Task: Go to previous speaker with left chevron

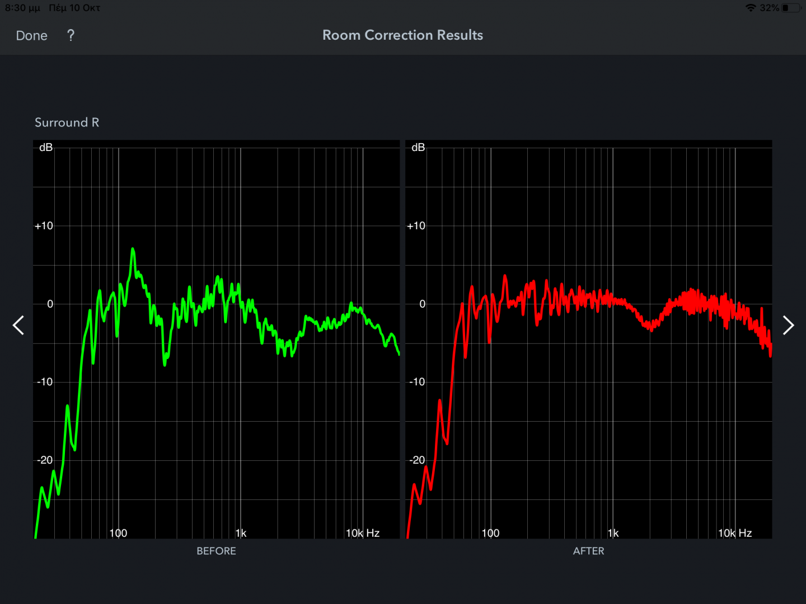Action: pyautogui.click(x=18, y=325)
